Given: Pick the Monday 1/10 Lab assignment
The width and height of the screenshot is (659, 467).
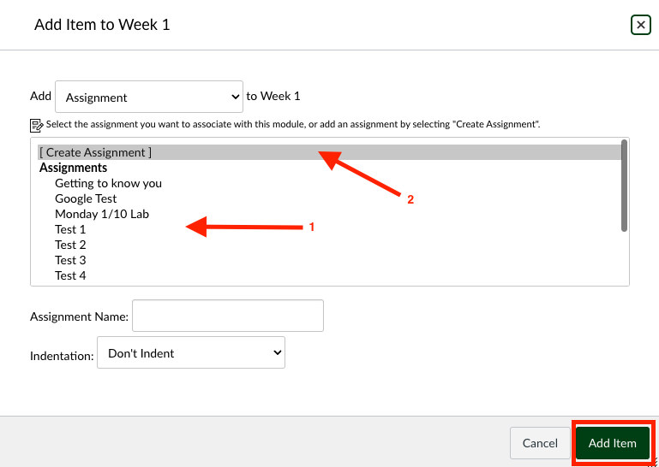Looking at the screenshot, I should pos(102,214).
